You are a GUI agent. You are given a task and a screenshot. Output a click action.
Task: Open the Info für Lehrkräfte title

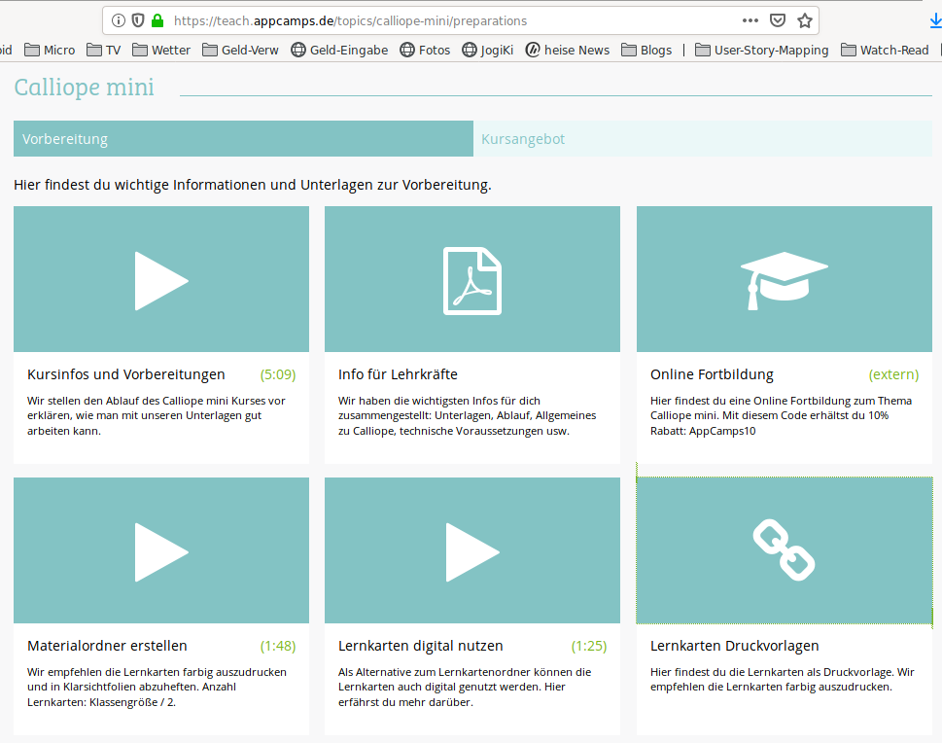click(398, 374)
